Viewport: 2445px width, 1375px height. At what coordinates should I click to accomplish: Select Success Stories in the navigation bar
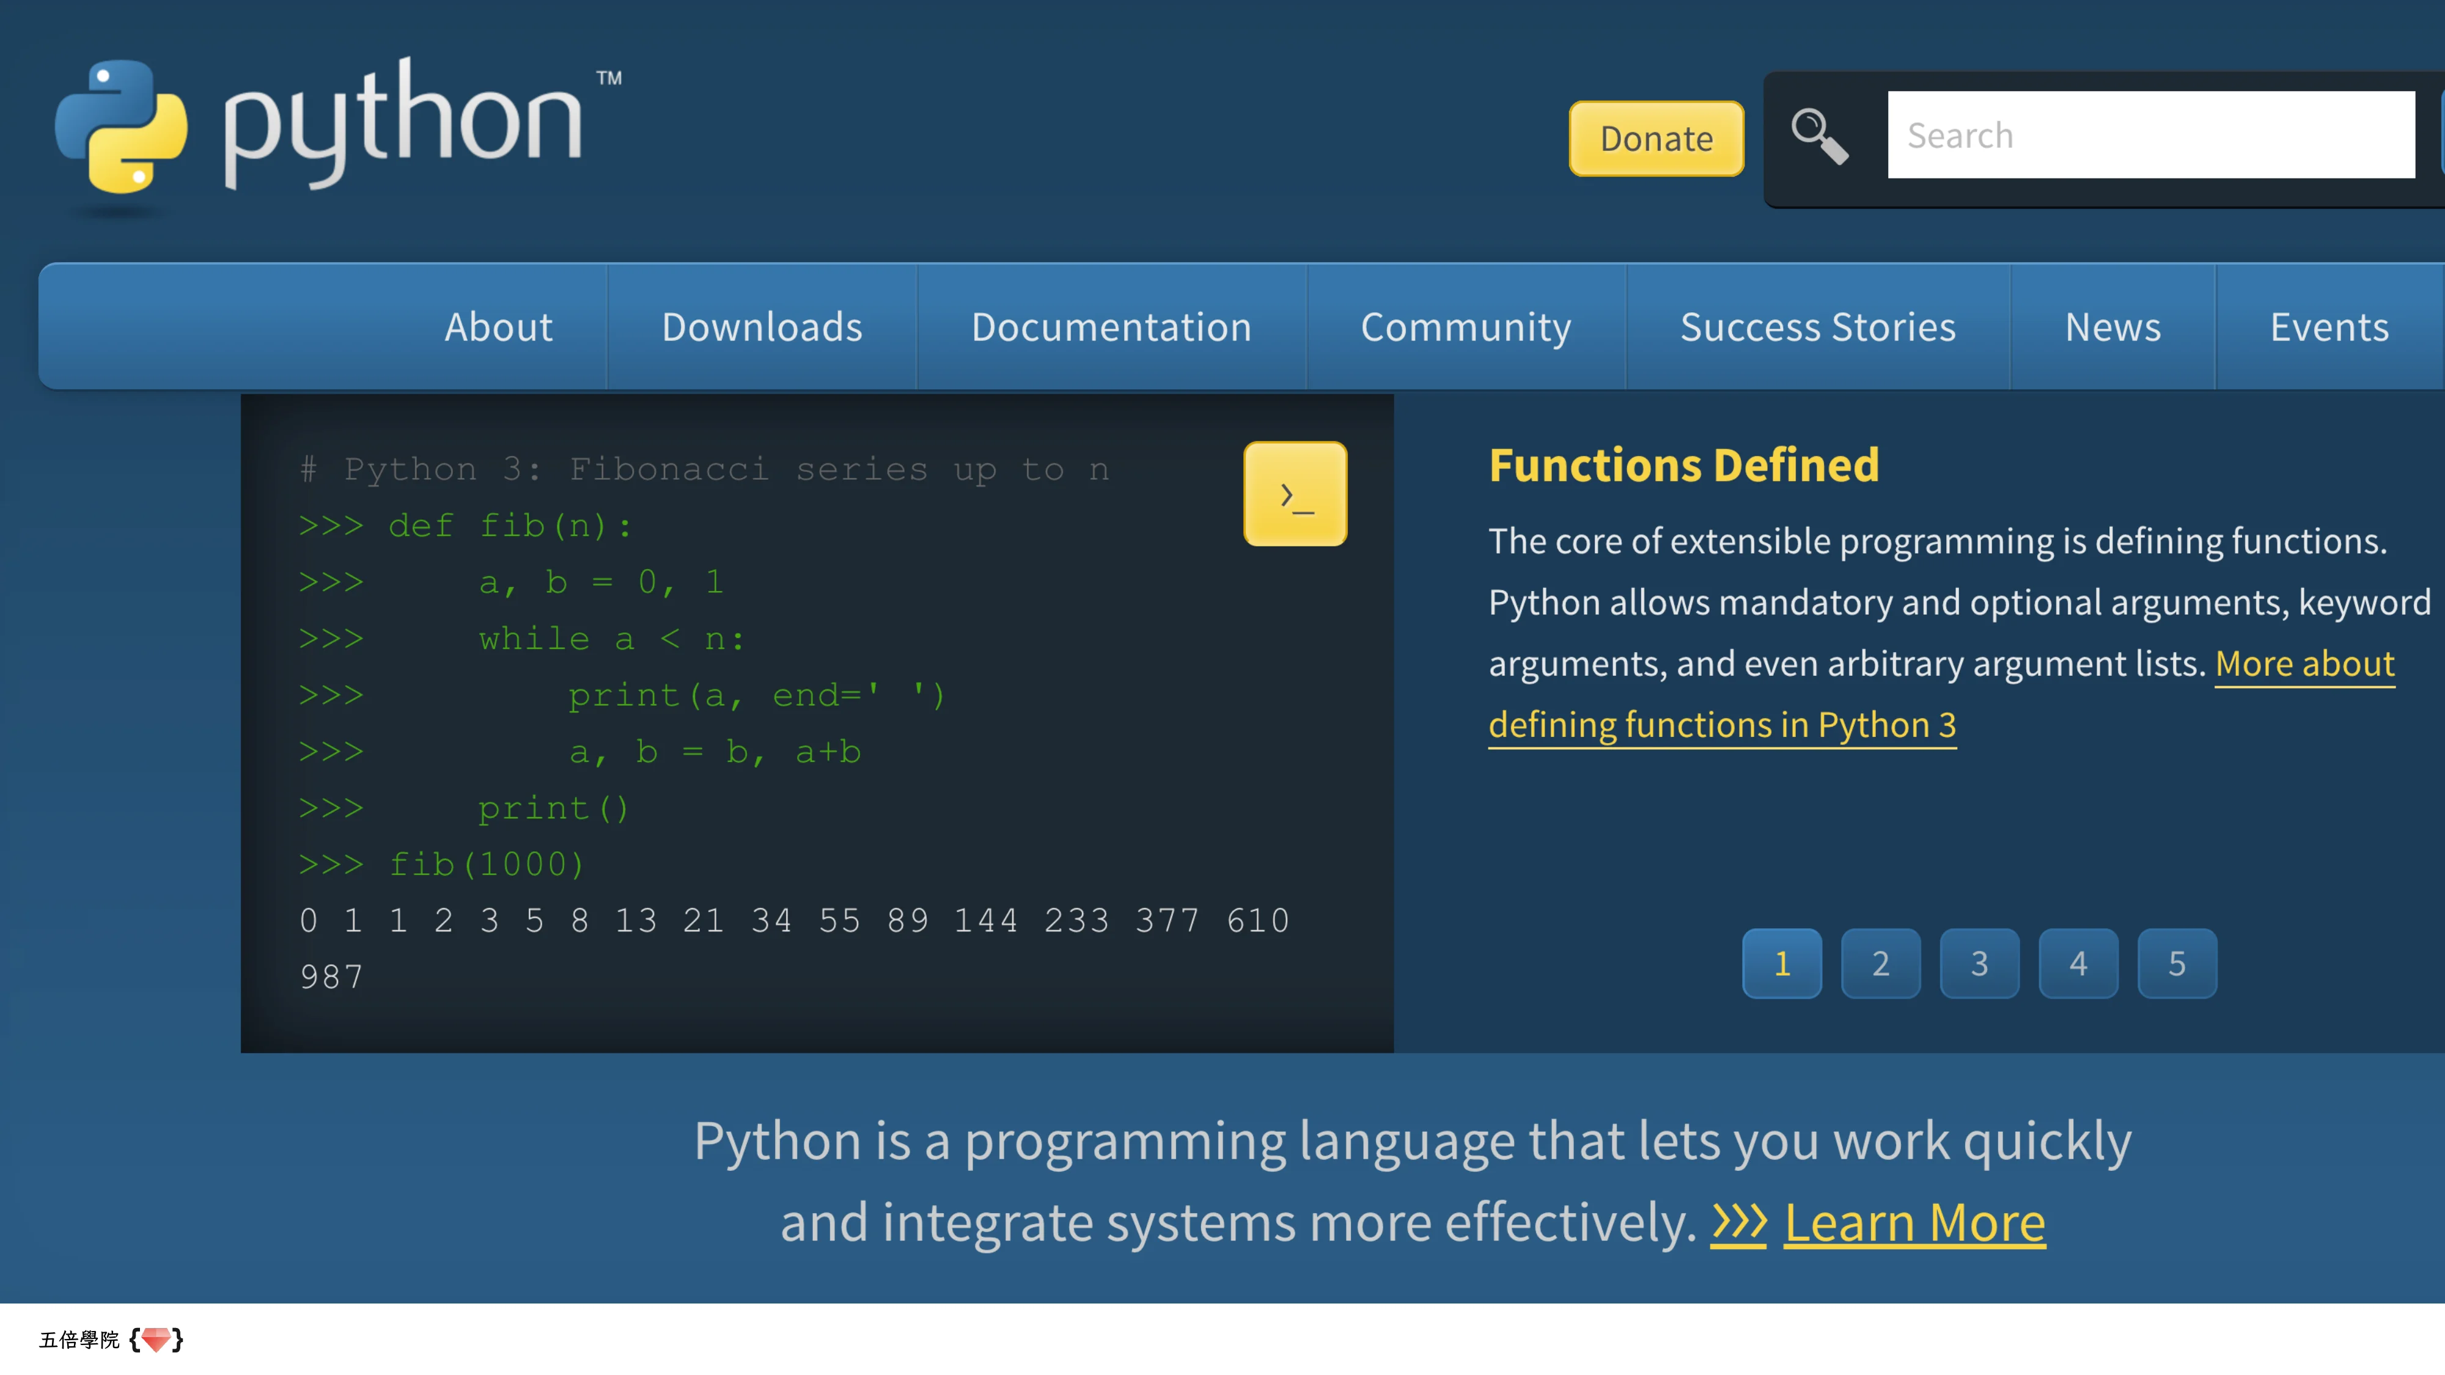point(1818,326)
